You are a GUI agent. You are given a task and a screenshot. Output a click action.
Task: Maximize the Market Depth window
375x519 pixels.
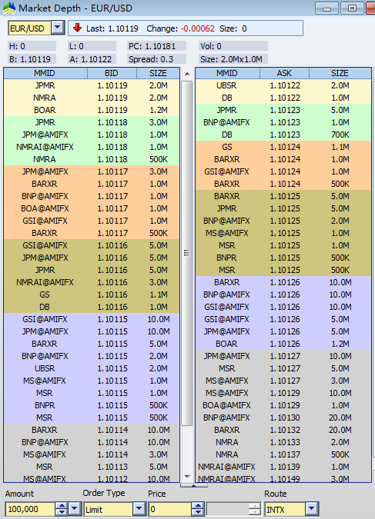tap(352, 8)
